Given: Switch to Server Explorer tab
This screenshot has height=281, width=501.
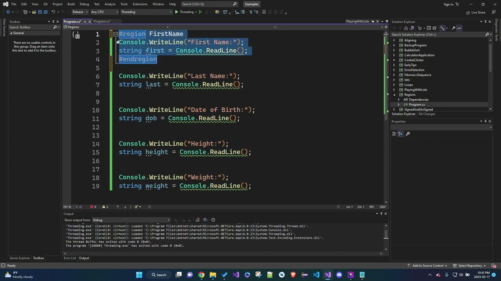Looking at the screenshot, I should [x=20, y=258].
